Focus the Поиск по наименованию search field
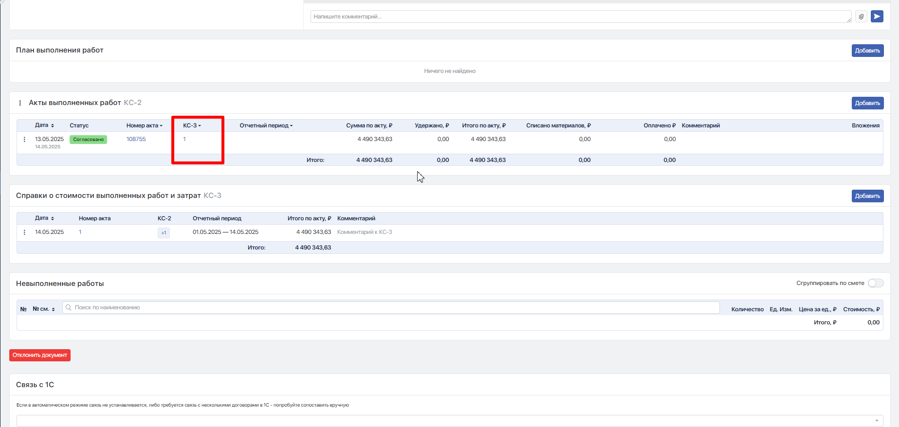 pyautogui.click(x=391, y=307)
